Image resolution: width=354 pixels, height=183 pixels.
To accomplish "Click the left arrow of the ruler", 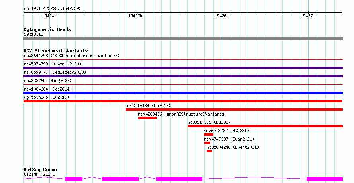I will [x=25, y=13].
